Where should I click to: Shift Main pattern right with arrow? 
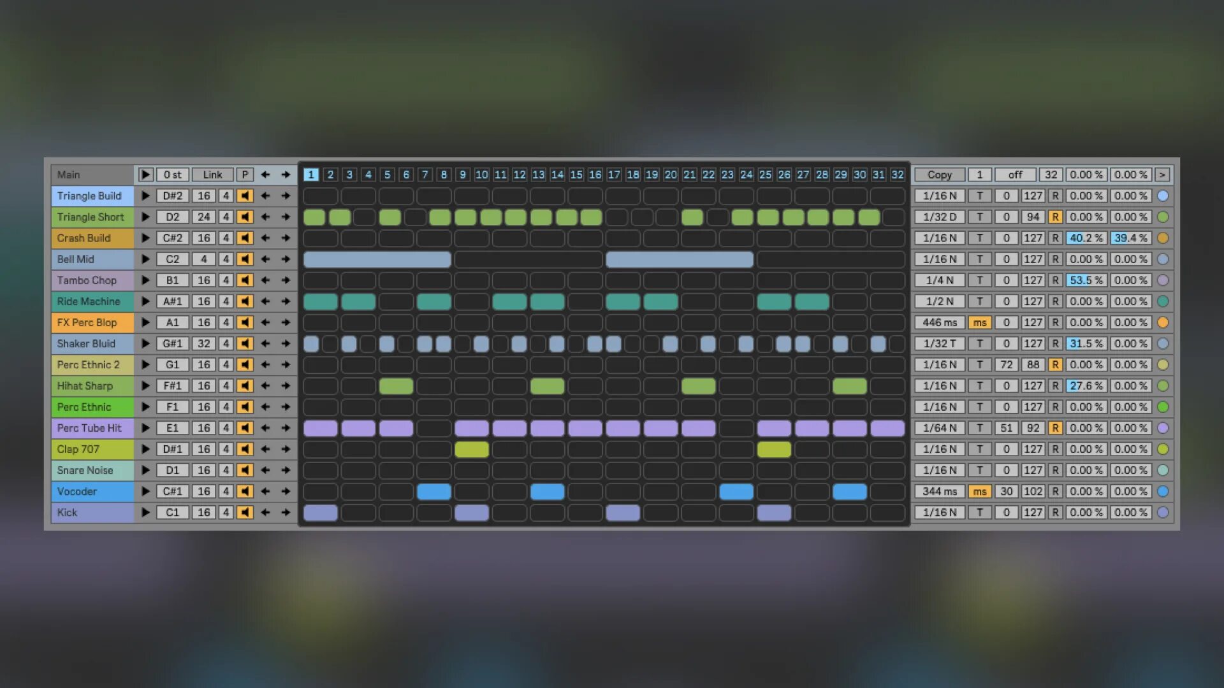[x=286, y=175]
